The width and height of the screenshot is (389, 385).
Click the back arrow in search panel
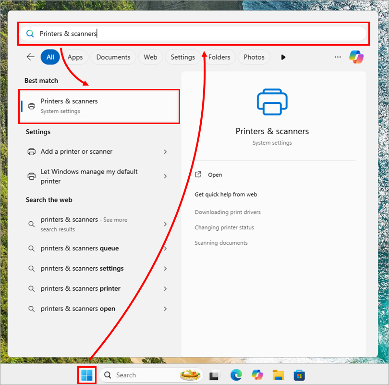31,57
